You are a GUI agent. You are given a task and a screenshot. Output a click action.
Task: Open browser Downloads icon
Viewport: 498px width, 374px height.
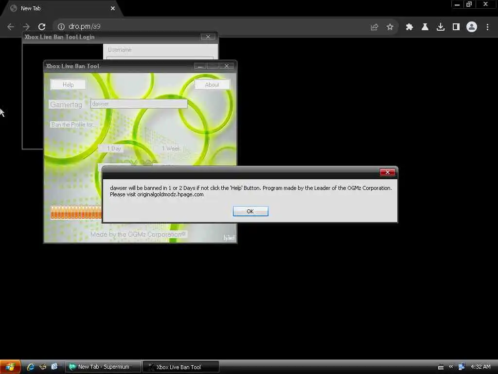pos(441,27)
